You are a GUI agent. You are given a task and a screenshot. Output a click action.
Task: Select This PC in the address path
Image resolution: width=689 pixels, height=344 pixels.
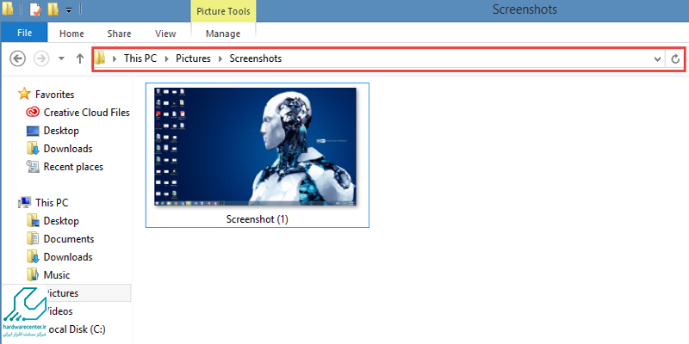coord(140,58)
